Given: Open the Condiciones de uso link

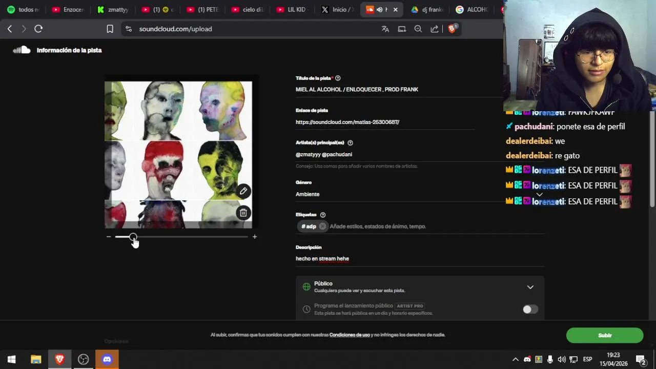Looking at the screenshot, I should click(350, 335).
